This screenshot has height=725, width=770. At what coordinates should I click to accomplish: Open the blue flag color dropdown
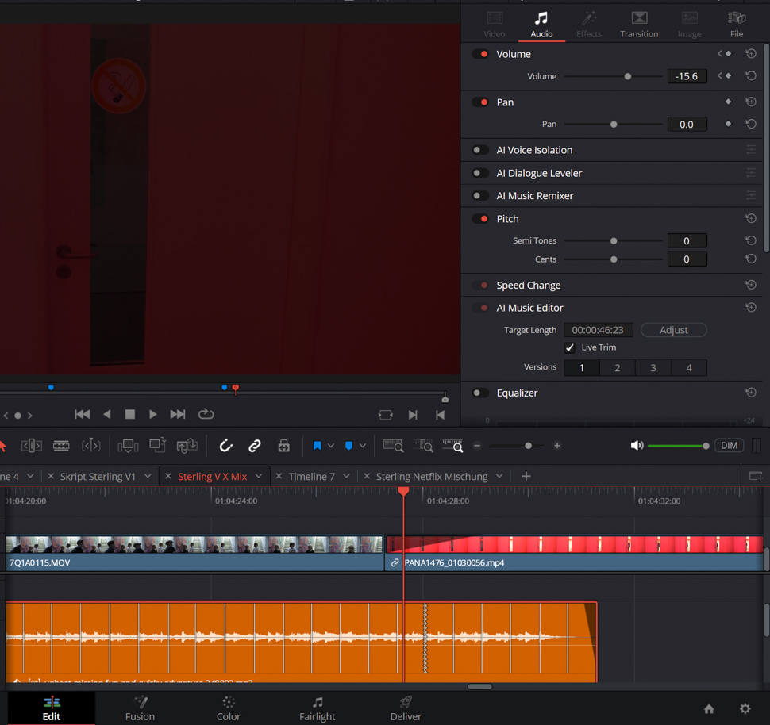(x=331, y=446)
